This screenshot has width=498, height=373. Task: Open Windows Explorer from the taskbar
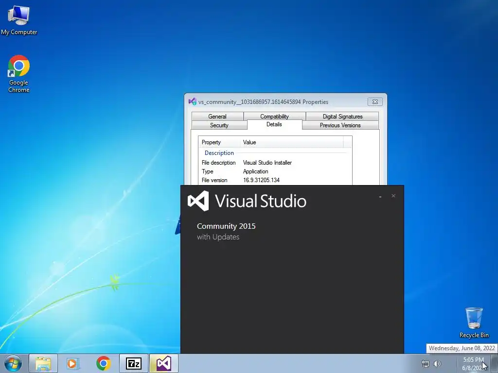click(43, 363)
